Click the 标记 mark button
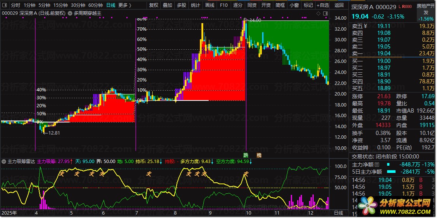This screenshot has width=437, height=218. point(308,5)
